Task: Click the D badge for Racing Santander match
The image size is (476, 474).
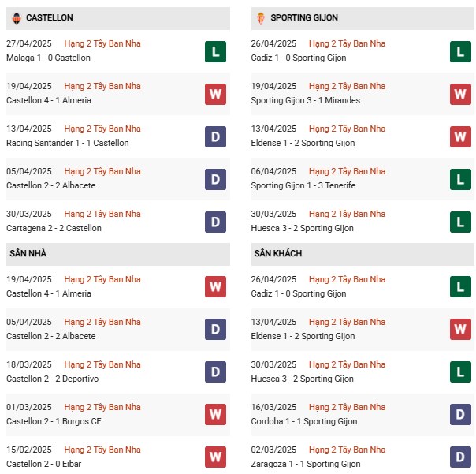Action: point(215,136)
